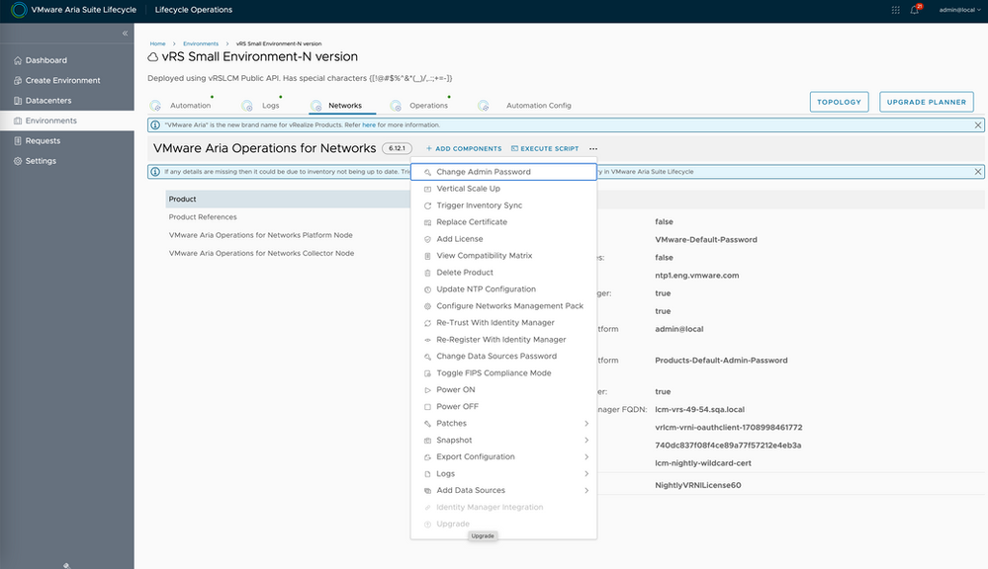Click the Dashboard home icon

point(18,60)
